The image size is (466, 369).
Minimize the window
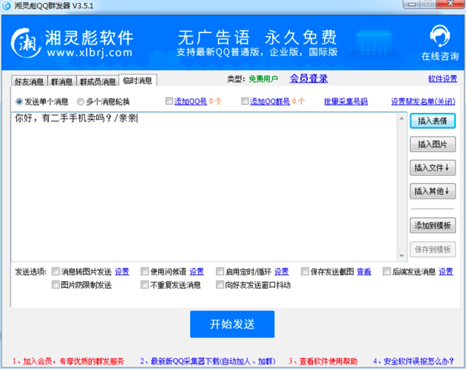(412, 4)
